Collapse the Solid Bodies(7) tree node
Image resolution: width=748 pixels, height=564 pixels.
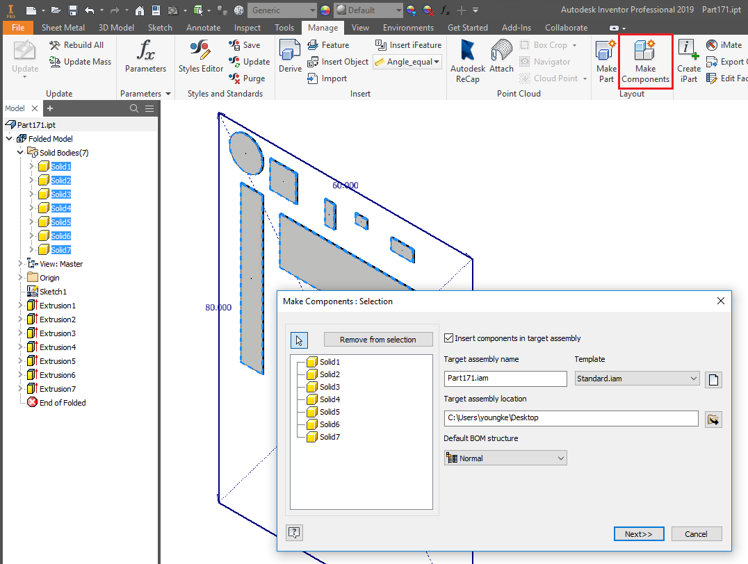(20, 153)
